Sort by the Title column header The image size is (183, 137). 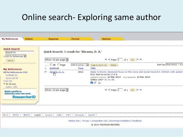click(93, 68)
